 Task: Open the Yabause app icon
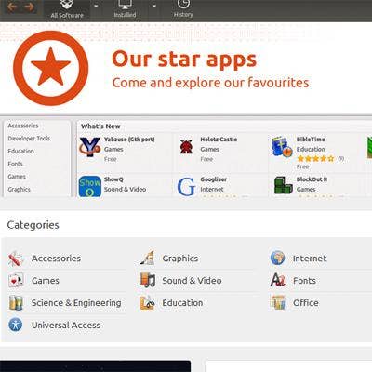pyautogui.click(x=90, y=147)
